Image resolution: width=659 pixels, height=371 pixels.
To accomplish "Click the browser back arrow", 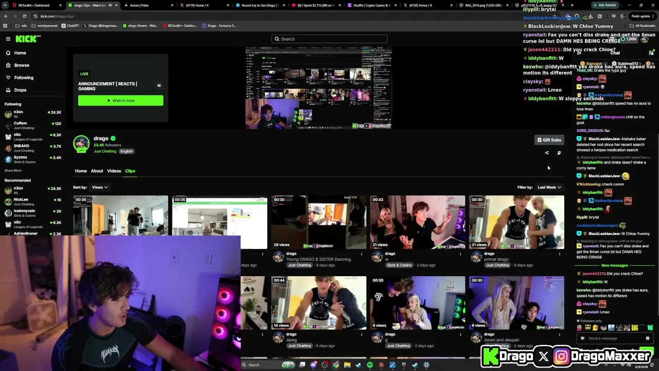I will [x=6, y=16].
